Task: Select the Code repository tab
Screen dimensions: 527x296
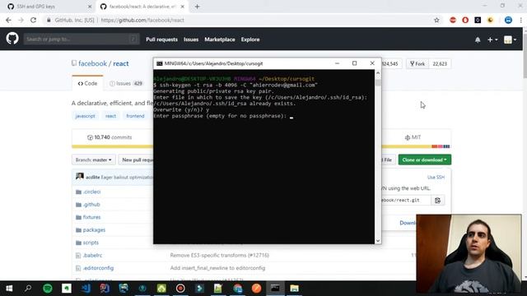Action: pos(87,83)
